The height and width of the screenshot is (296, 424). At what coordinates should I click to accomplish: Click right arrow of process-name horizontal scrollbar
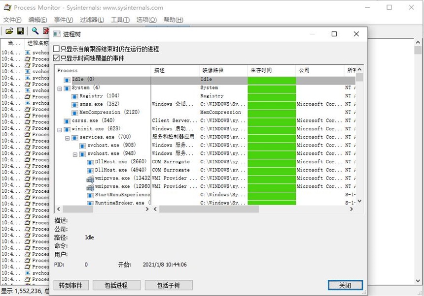coord(147,209)
